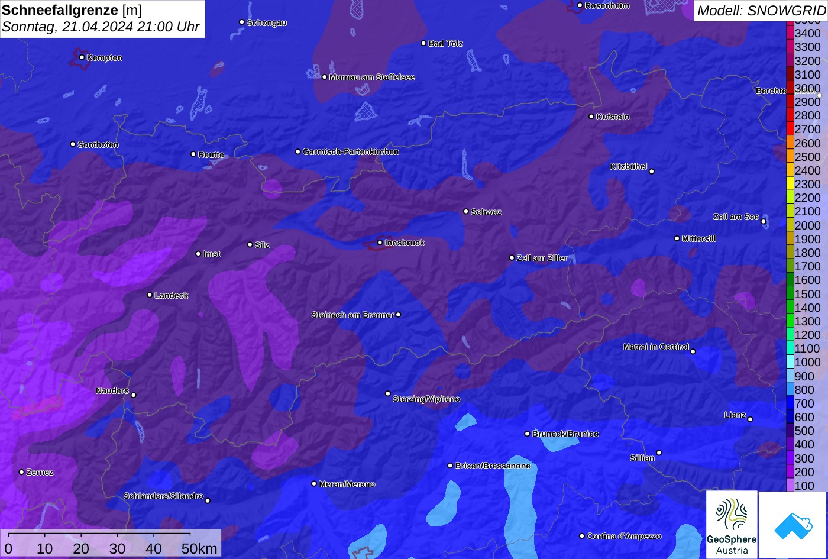
Task: Select the Zell am See marker dot
Action: (764, 222)
